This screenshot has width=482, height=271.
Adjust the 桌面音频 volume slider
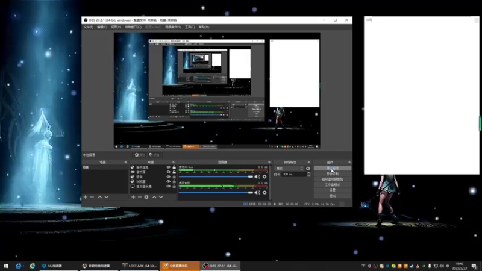pos(216,193)
